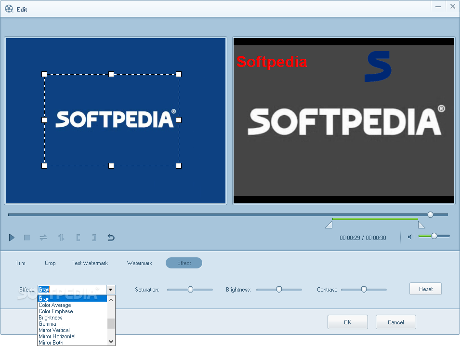Set trim start bracket marker
460x346 pixels.
tap(78, 238)
